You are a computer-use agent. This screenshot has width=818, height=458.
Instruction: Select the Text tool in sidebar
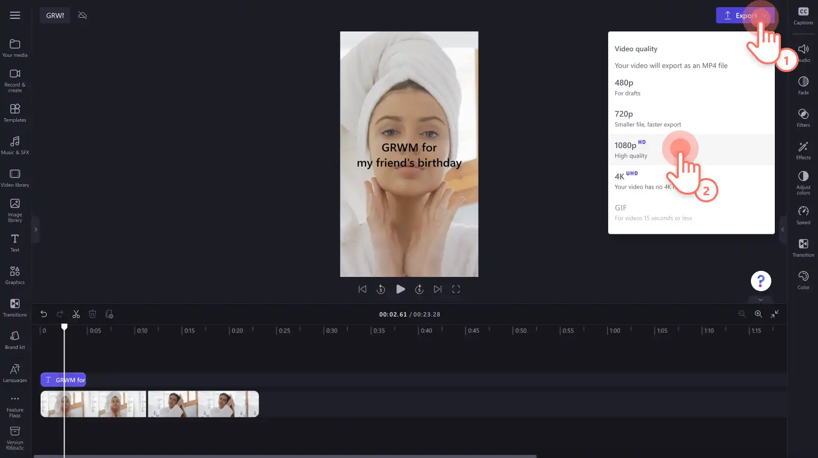[x=15, y=243]
